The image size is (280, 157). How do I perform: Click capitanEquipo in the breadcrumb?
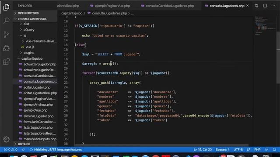tap(72, 14)
